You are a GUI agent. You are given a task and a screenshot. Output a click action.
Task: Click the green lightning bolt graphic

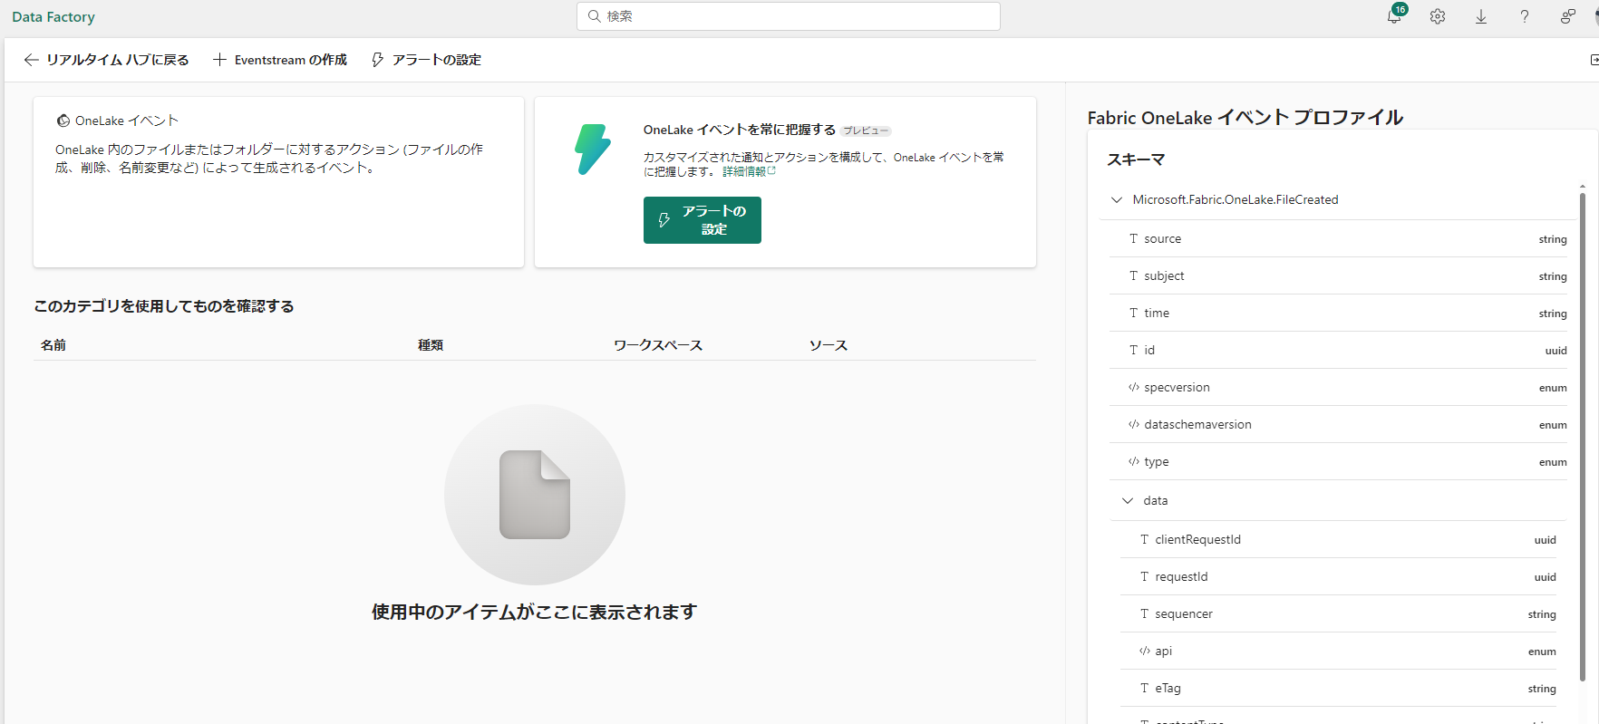pos(593,150)
